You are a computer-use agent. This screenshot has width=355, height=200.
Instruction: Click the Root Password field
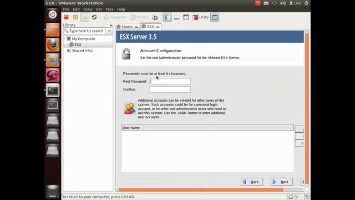170,81
